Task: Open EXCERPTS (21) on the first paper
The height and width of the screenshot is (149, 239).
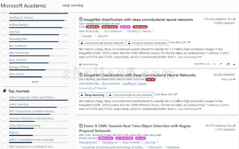Action: click(202, 64)
